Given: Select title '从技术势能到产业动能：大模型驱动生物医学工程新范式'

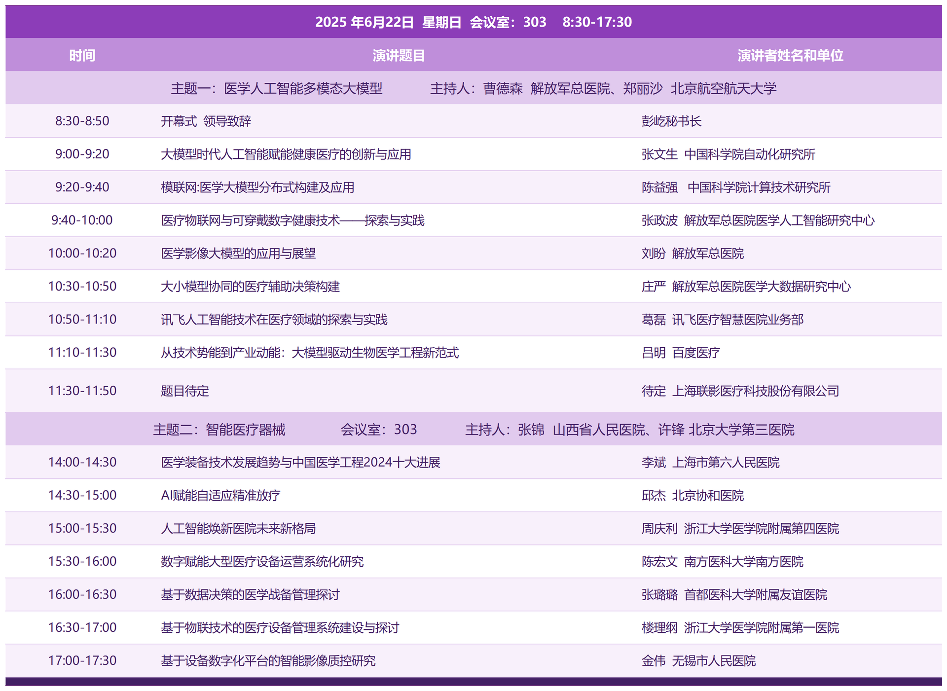Looking at the screenshot, I should (x=310, y=352).
